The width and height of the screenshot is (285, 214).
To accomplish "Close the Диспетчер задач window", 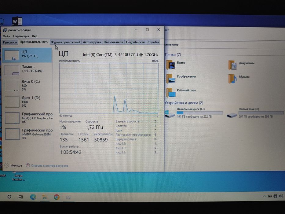I will [159, 30].
